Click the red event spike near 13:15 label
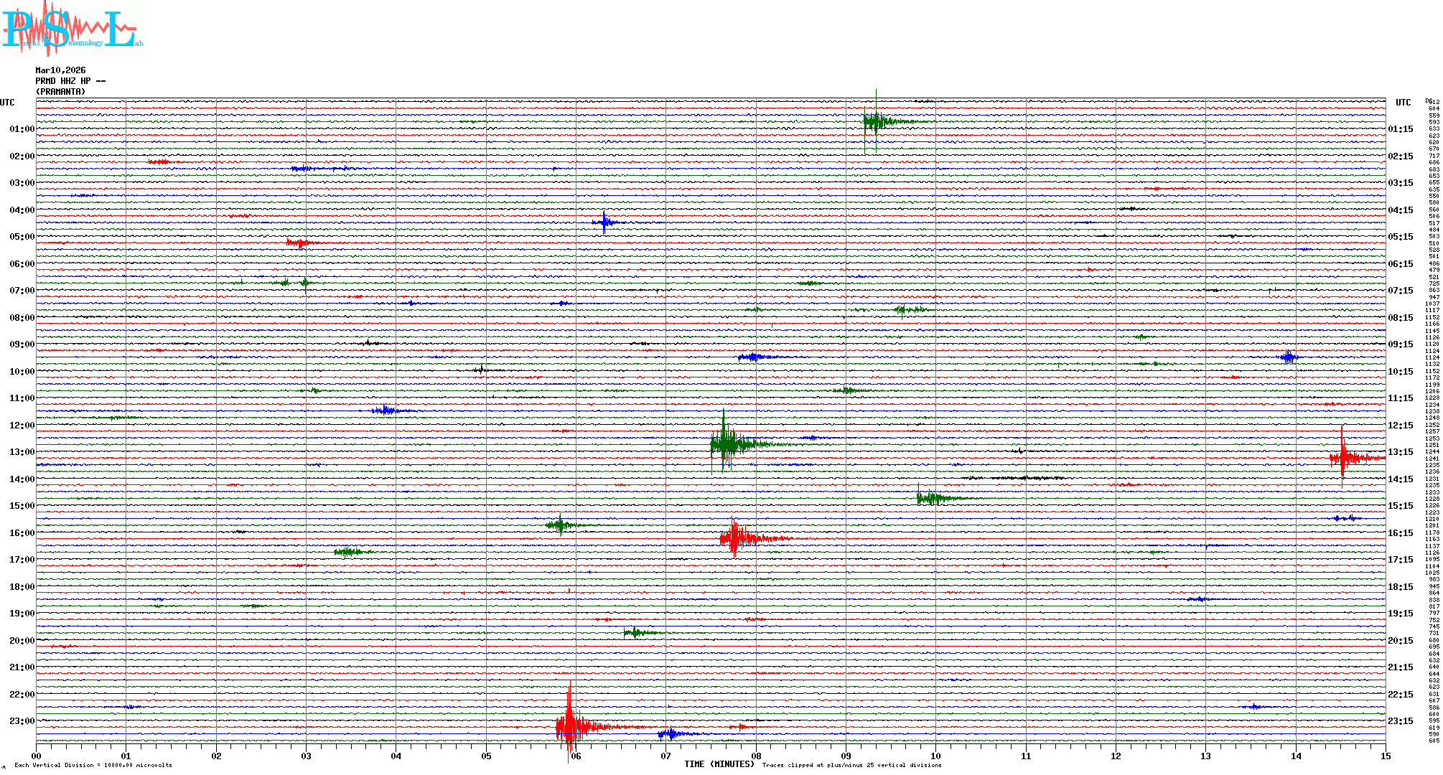1443x775 pixels. (1342, 457)
